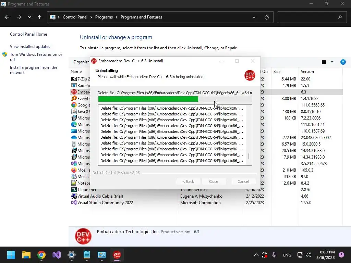Screen dimensions: 351x263
Task: Click the search magnifier icon
Action: click(340, 17)
